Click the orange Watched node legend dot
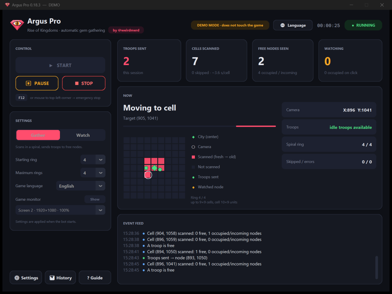This screenshot has height=294, width=392. tap(193, 187)
